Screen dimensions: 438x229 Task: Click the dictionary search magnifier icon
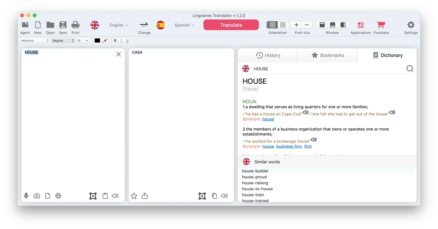click(x=410, y=68)
